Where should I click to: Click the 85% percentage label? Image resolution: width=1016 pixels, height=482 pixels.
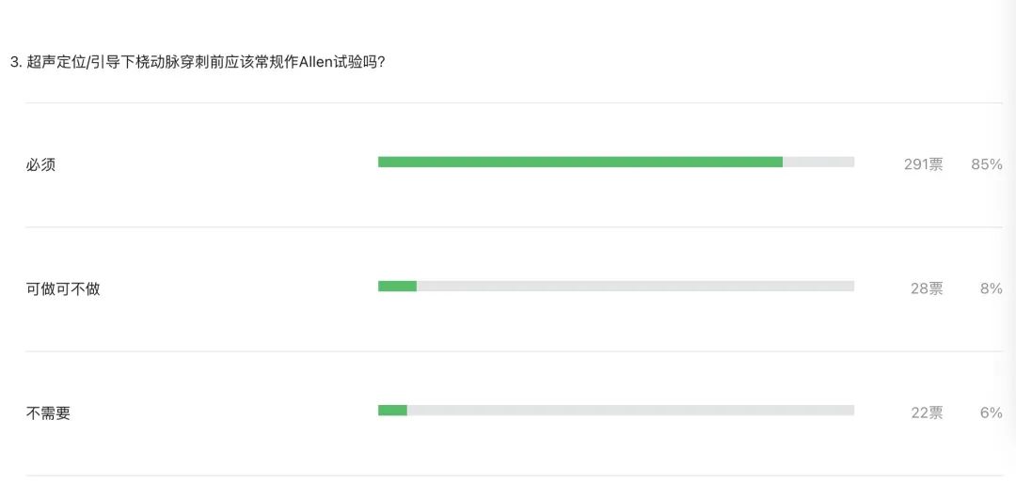pos(986,164)
